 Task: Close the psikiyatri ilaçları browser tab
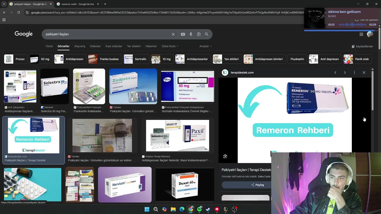click(51, 4)
